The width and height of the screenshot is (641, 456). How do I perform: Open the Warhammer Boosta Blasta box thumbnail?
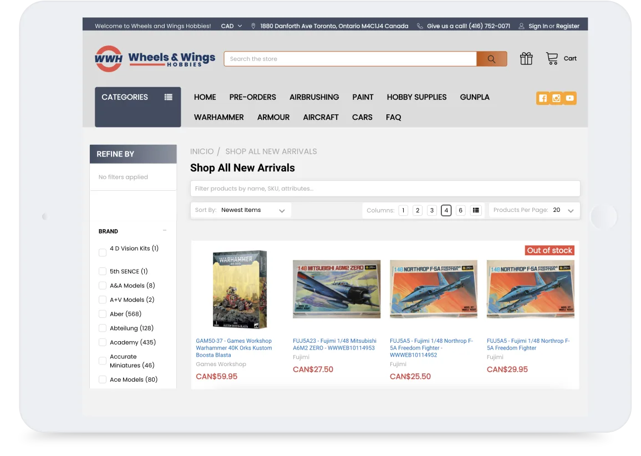pyautogui.click(x=240, y=289)
